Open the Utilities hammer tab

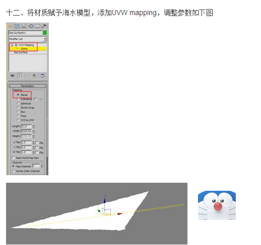point(44,26)
